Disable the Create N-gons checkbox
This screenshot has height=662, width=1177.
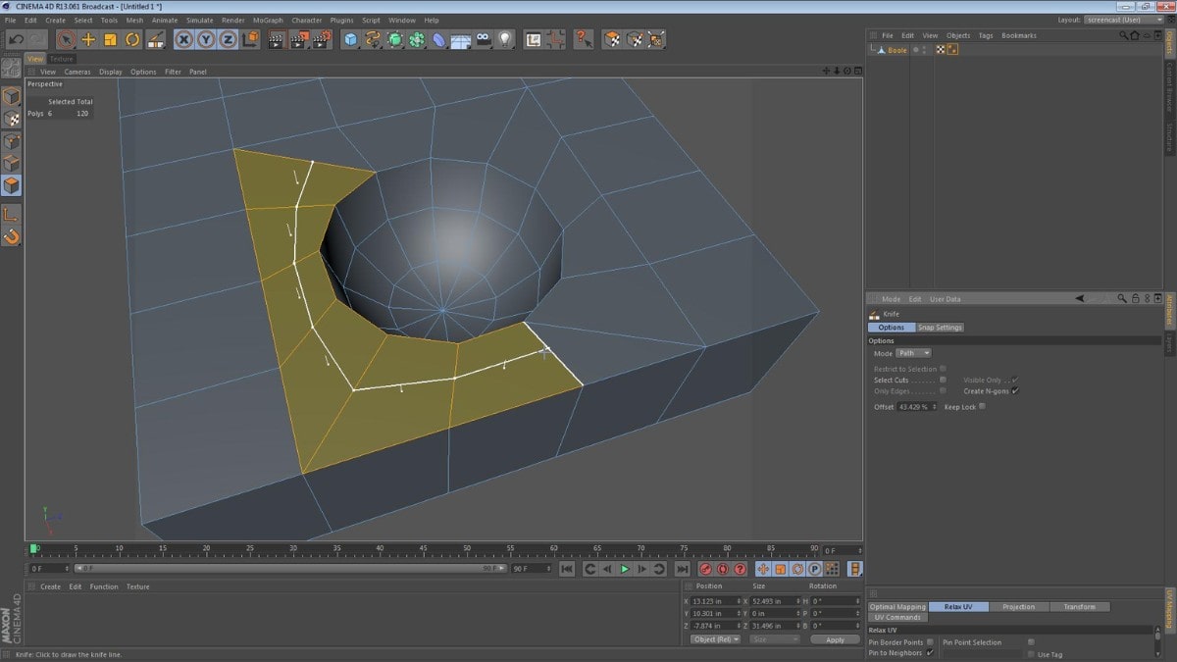click(1015, 390)
